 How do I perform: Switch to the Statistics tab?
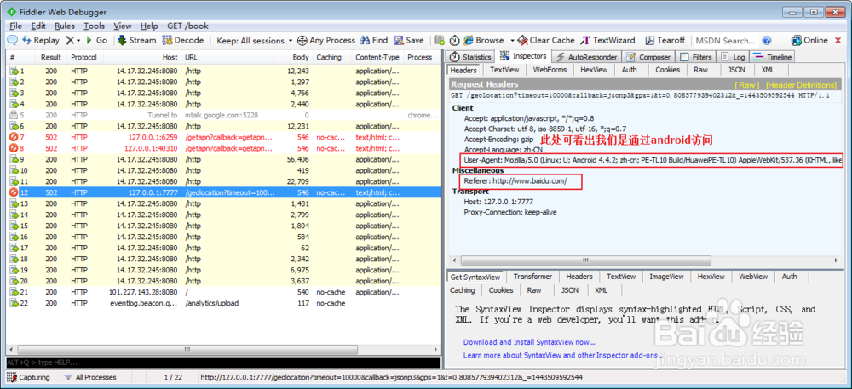pyautogui.click(x=471, y=57)
